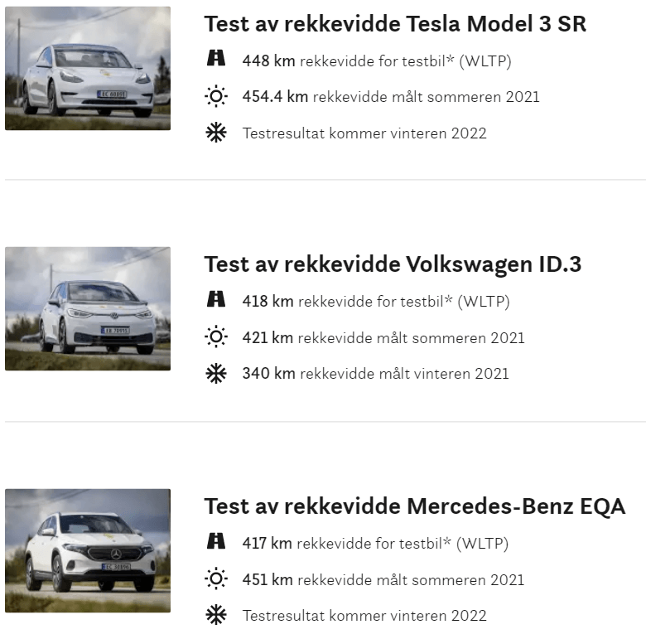
Task: Click the snowflake icon beside 340 km
Action: (x=215, y=374)
